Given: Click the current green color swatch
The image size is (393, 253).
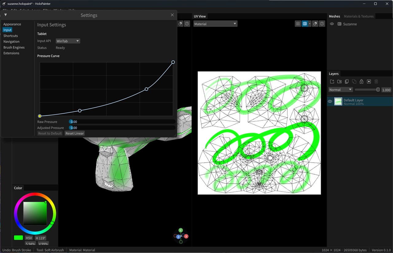Looking at the screenshot, I should [18, 238].
